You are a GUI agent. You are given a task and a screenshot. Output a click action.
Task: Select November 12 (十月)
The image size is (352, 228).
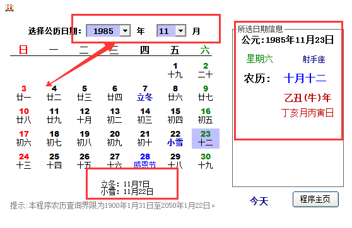coord(84,116)
